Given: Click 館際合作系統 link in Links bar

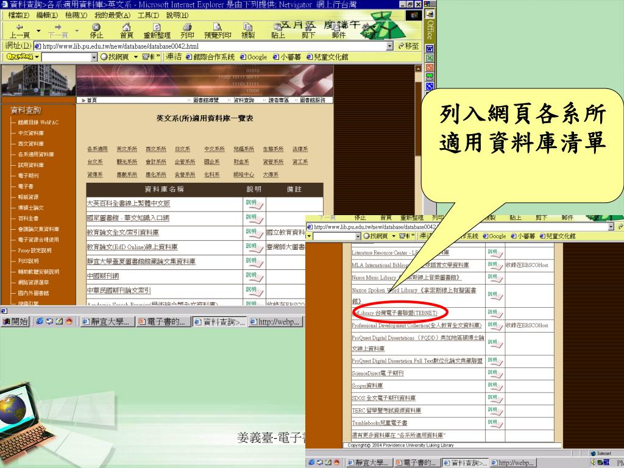Looking at the screenshot, I should 210,57.
